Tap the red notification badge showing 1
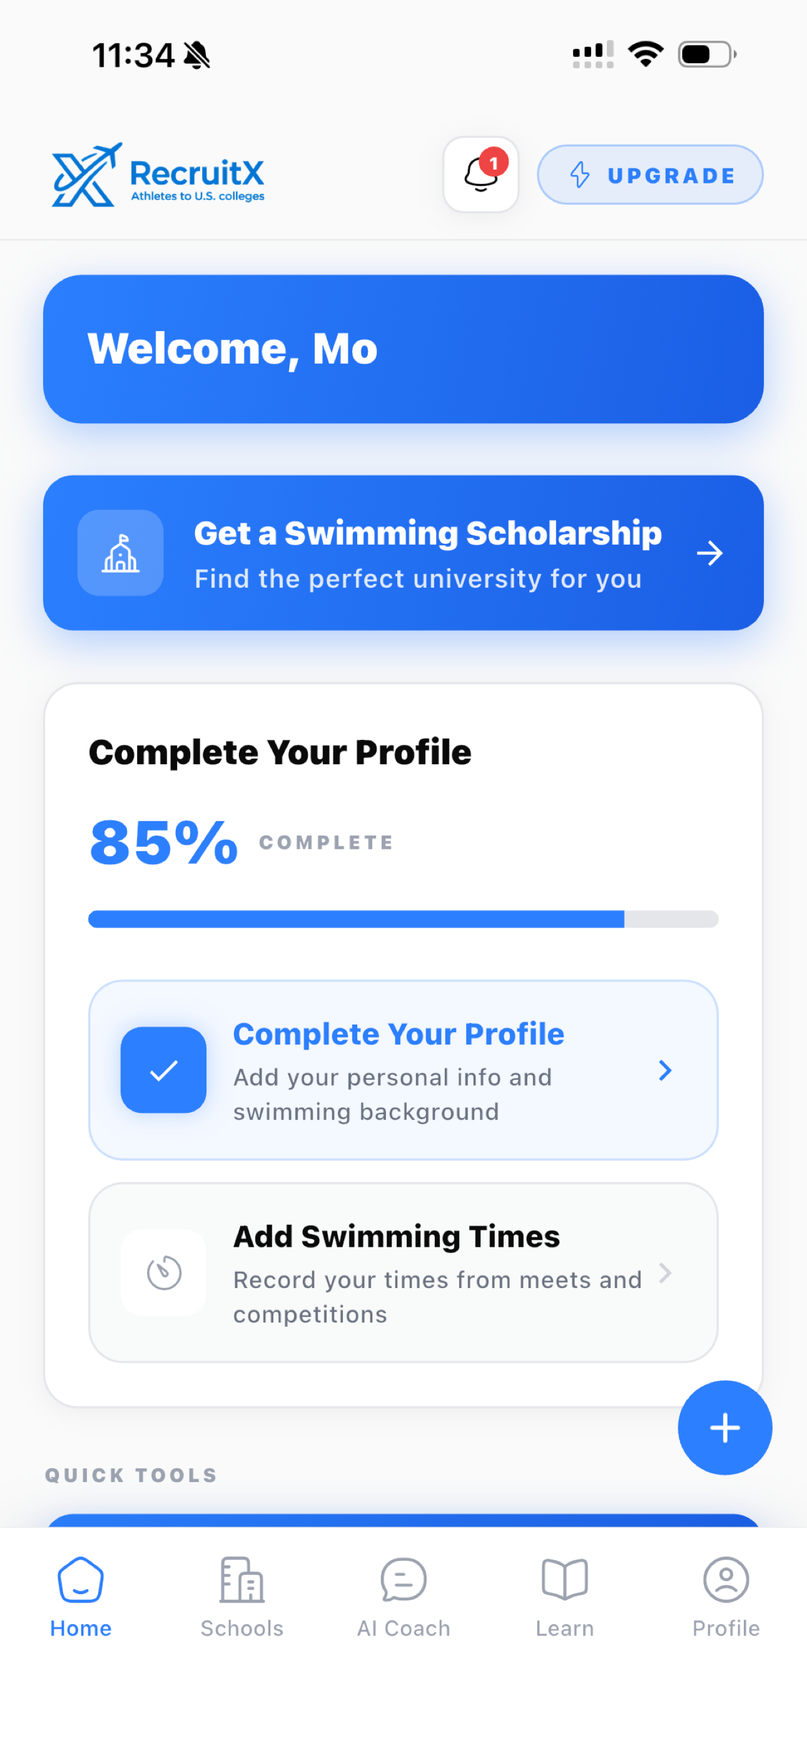The image size is (807, 1750). pos(494,163)
